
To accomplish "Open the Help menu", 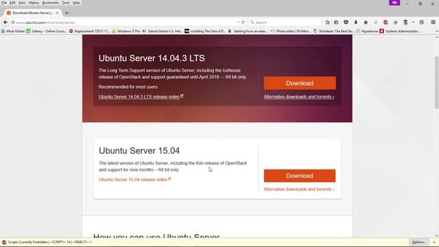I will tap(76, 3).
